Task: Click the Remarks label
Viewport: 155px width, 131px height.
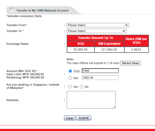Action: point(13,100)
